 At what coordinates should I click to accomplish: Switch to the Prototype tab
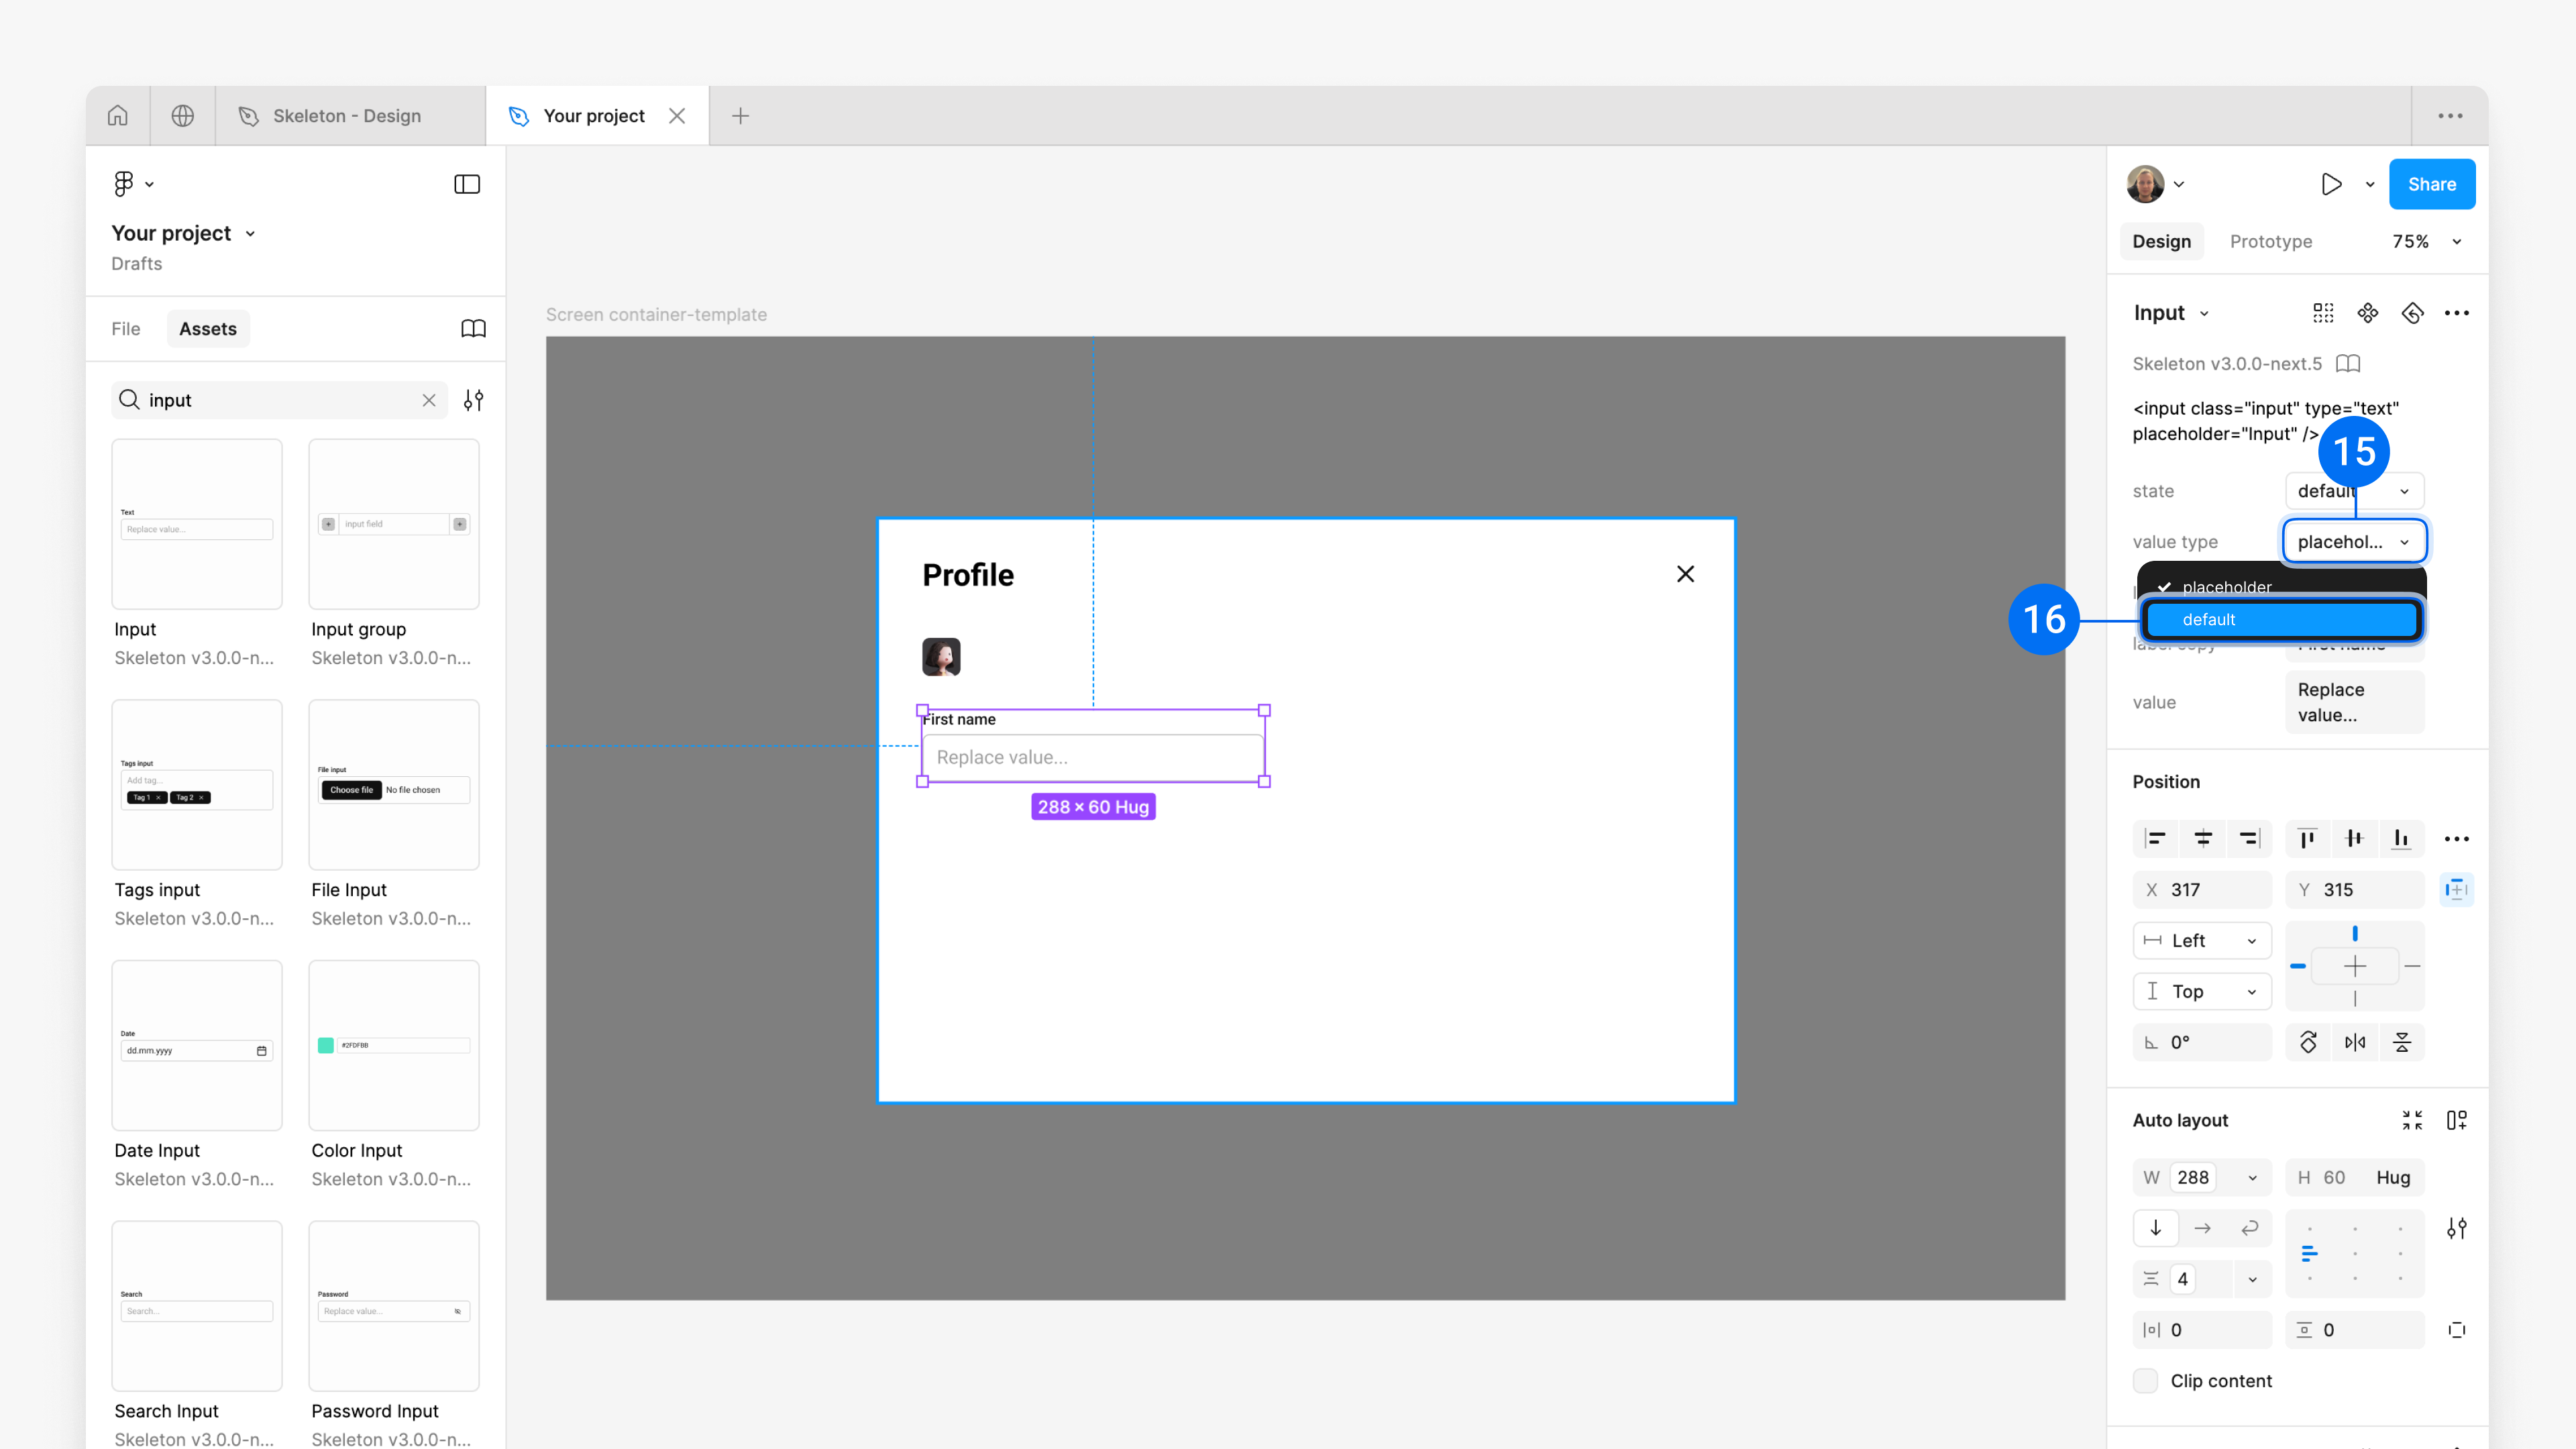pos(2270,241)
